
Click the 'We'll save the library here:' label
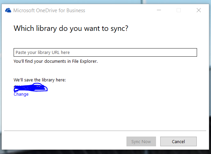pyautogui.click(x=40, y=80)
